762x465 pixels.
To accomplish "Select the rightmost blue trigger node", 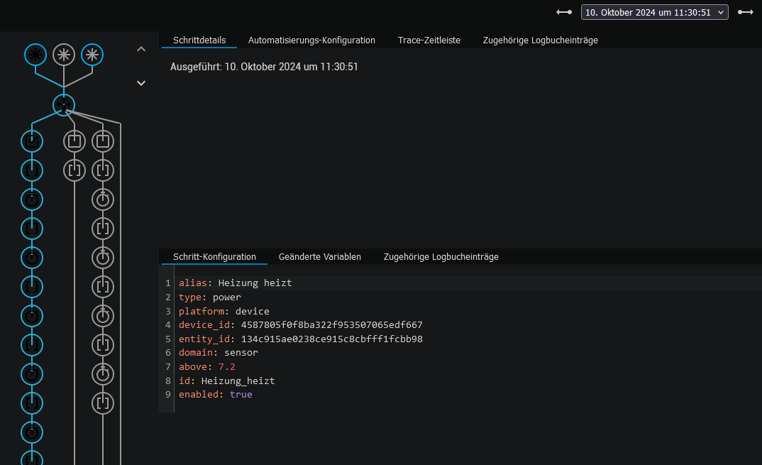I will (92, 55).
